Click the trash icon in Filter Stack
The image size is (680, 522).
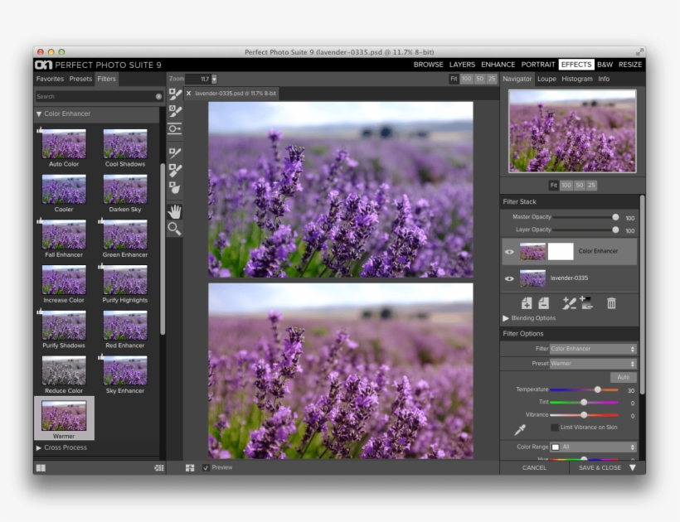[x=611, y=303]
